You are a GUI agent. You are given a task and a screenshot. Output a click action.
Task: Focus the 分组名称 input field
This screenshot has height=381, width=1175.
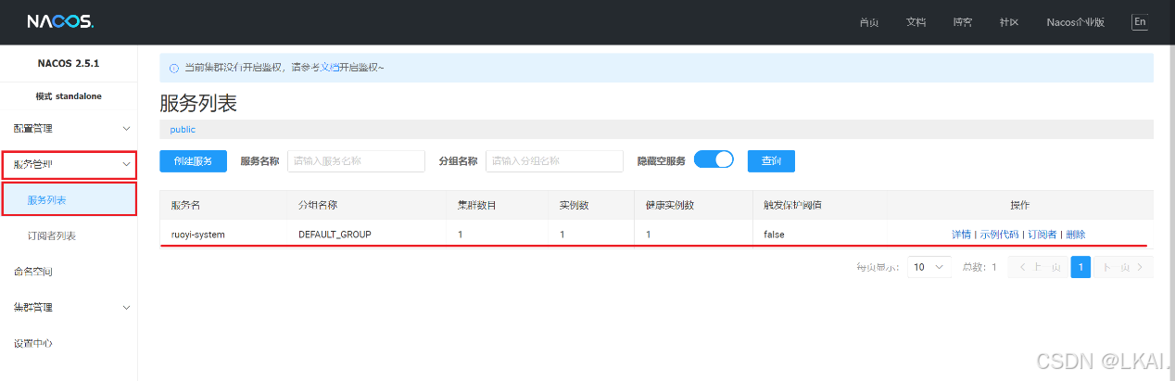(x=554, y=161)
